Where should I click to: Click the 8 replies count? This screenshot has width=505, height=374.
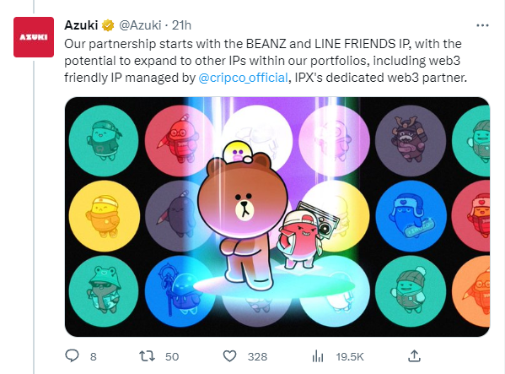pos(94,356)
